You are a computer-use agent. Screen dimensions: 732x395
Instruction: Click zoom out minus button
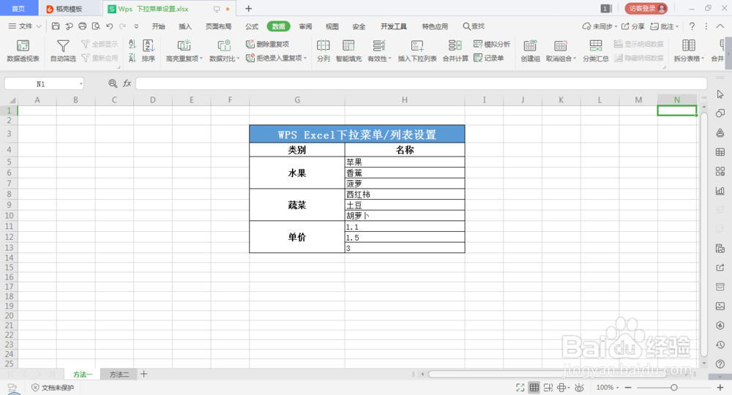628,387
